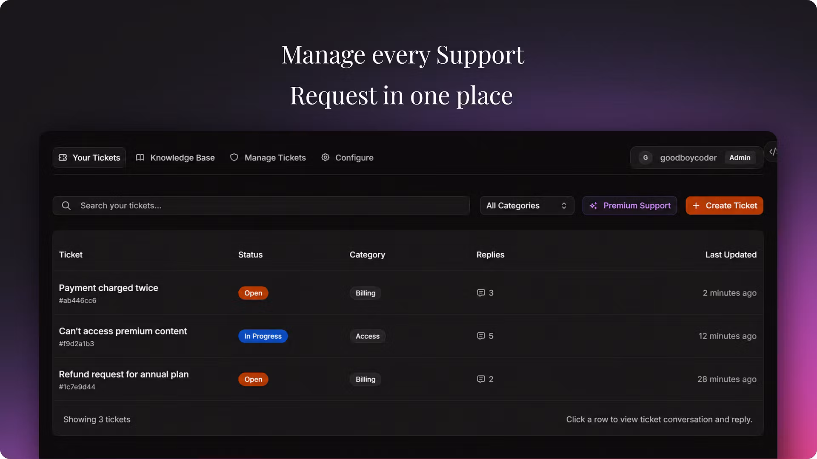817x459 pixels.
Task: Click the sparkle icon in Premium Support
Action: 593,206
